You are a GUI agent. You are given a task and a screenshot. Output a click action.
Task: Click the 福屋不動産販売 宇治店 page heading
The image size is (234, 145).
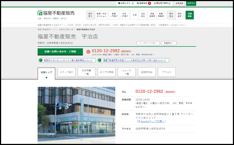68,36
